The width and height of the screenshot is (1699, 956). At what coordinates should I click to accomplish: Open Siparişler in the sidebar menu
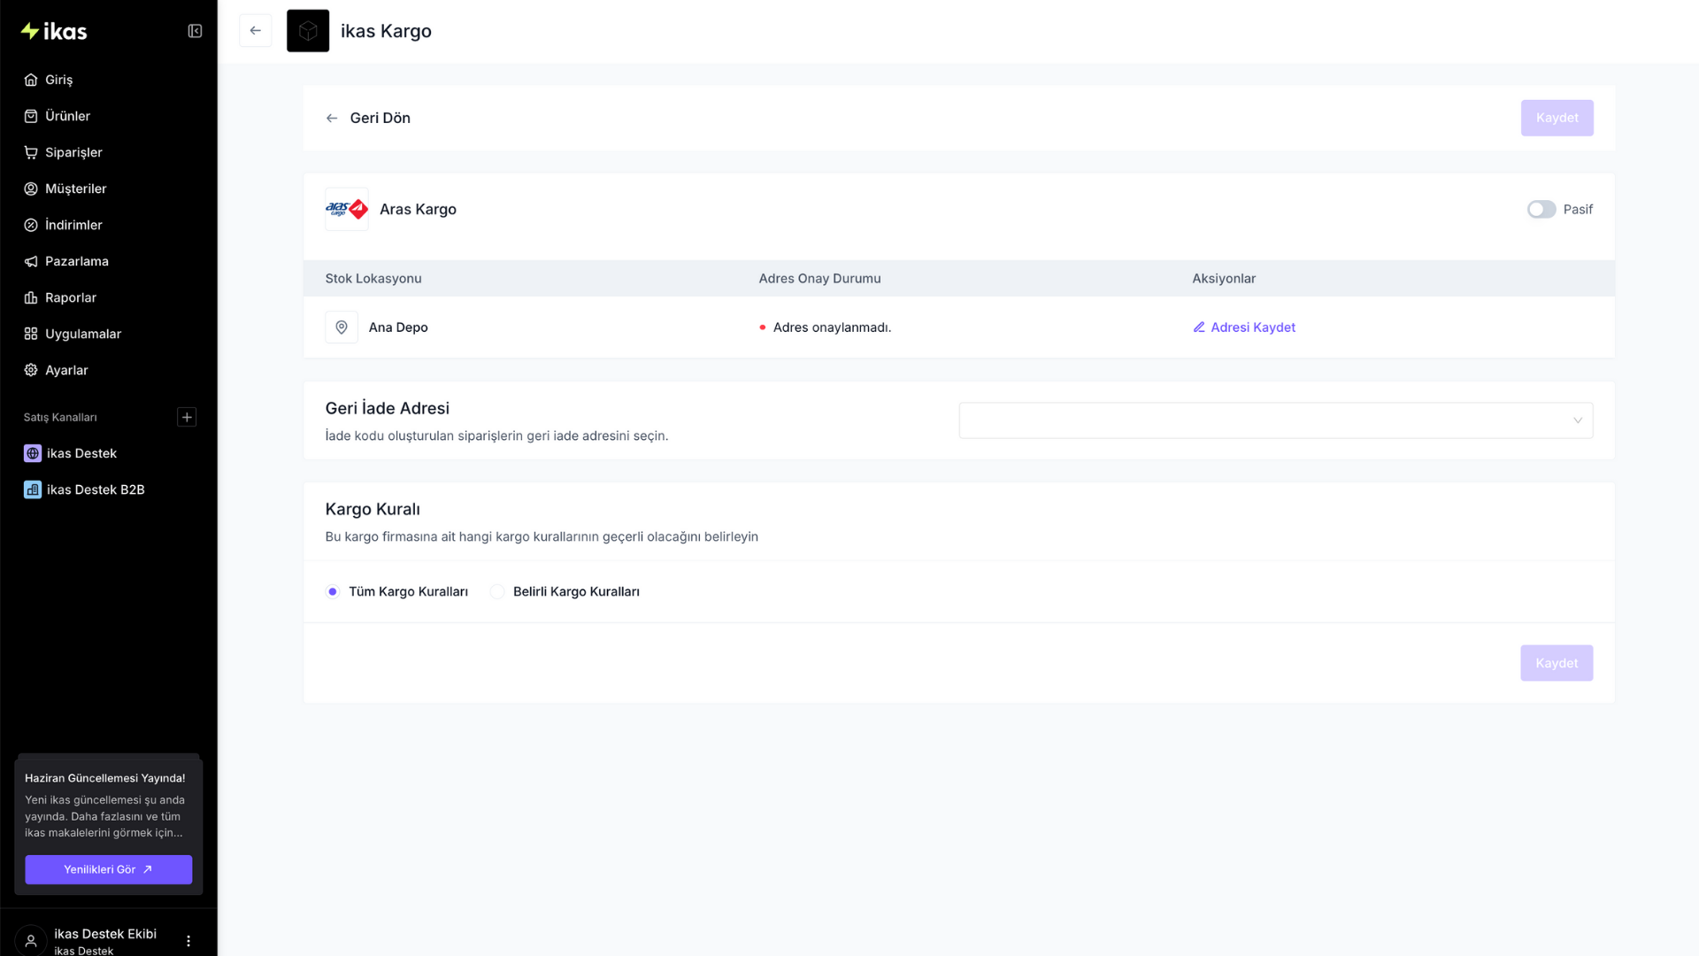tap(73, 152)
